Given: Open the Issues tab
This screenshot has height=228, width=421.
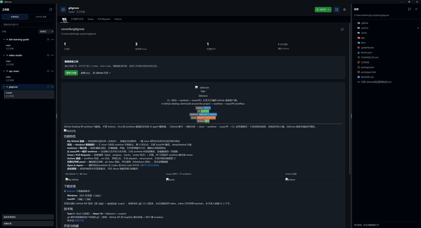Looking at the screenshot, I should [90, 19].
